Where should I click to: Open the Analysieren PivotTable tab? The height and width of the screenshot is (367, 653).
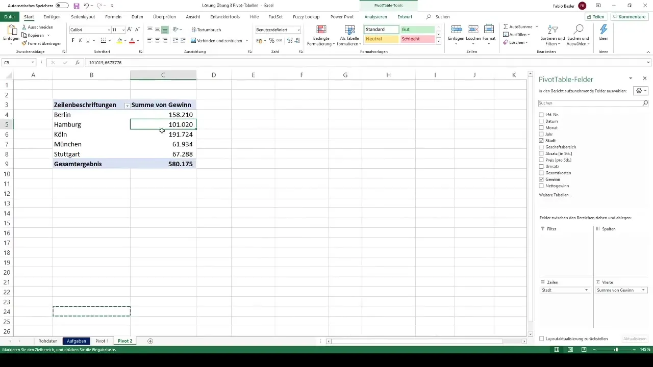point(375,17)
